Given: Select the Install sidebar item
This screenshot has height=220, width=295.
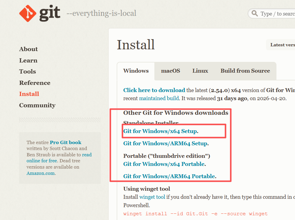Looking at the screenshot, I should coord(29,94).
